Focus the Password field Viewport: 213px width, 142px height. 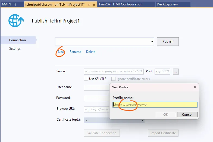(97, 99)
